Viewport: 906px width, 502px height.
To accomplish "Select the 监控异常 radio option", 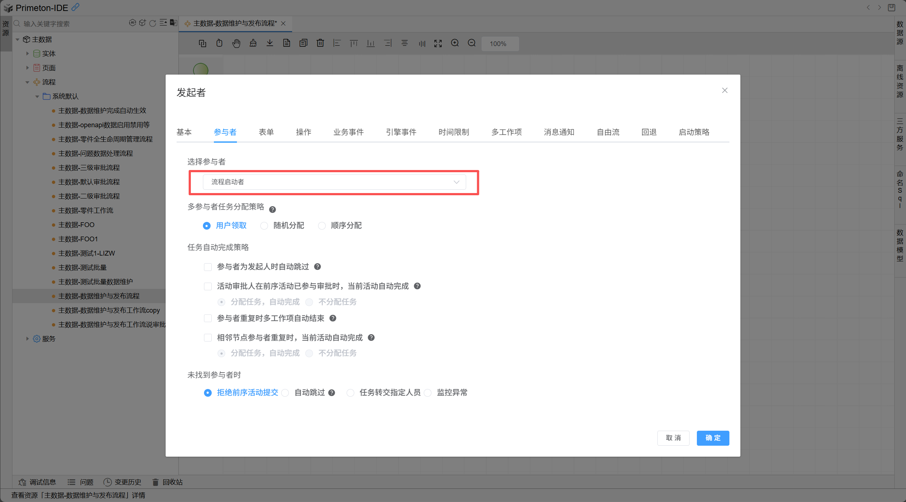I will click(428, 393).
